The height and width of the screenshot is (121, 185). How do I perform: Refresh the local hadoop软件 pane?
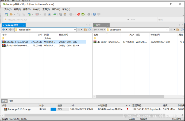pos(90,30)
